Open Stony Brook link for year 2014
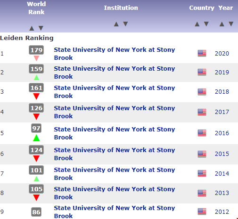 (115, 174)
